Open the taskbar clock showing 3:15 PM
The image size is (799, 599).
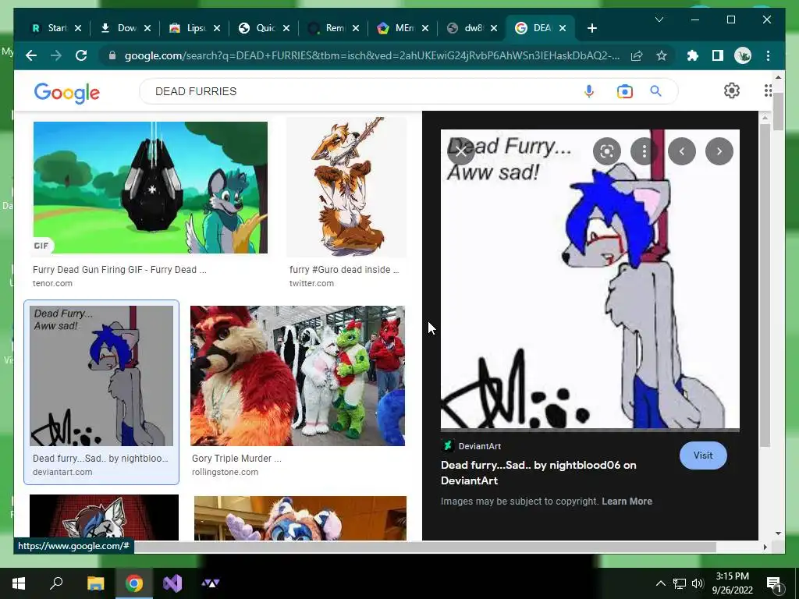point(732,583)
